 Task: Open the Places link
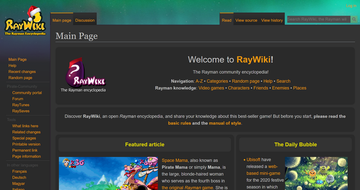point(300,88)
